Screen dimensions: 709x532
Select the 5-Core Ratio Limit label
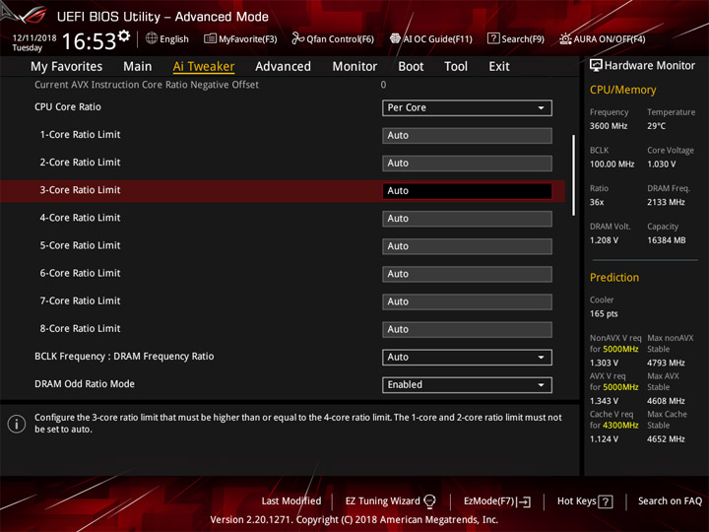(80, 245)
